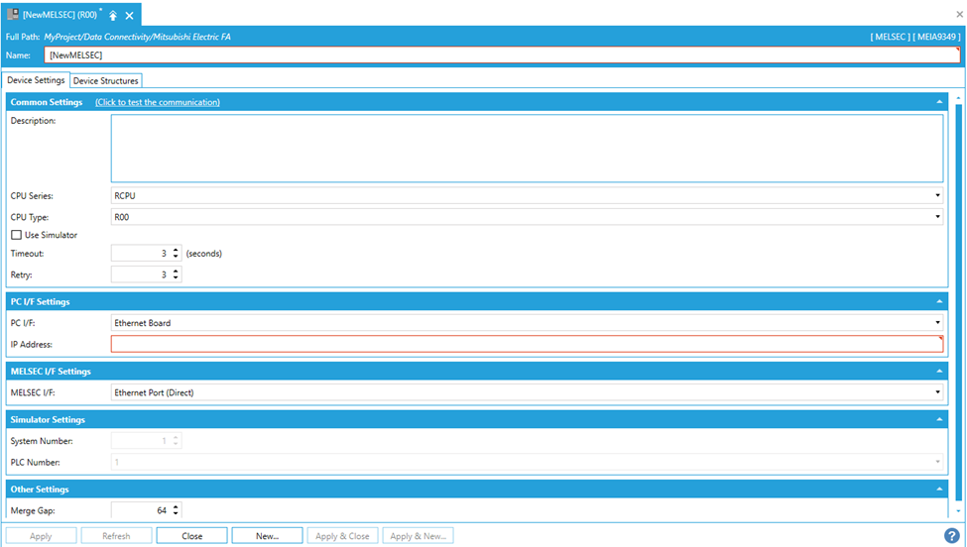Click the Description text area
Image resolution: width=967 pixels, height=547 pixels.
(x=528, y=149)
